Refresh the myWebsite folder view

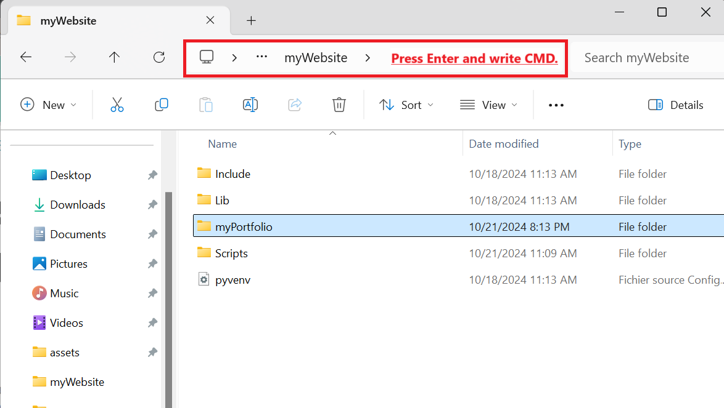[159, 57]
